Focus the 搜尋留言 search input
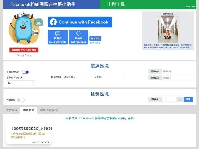 (177, 78)
